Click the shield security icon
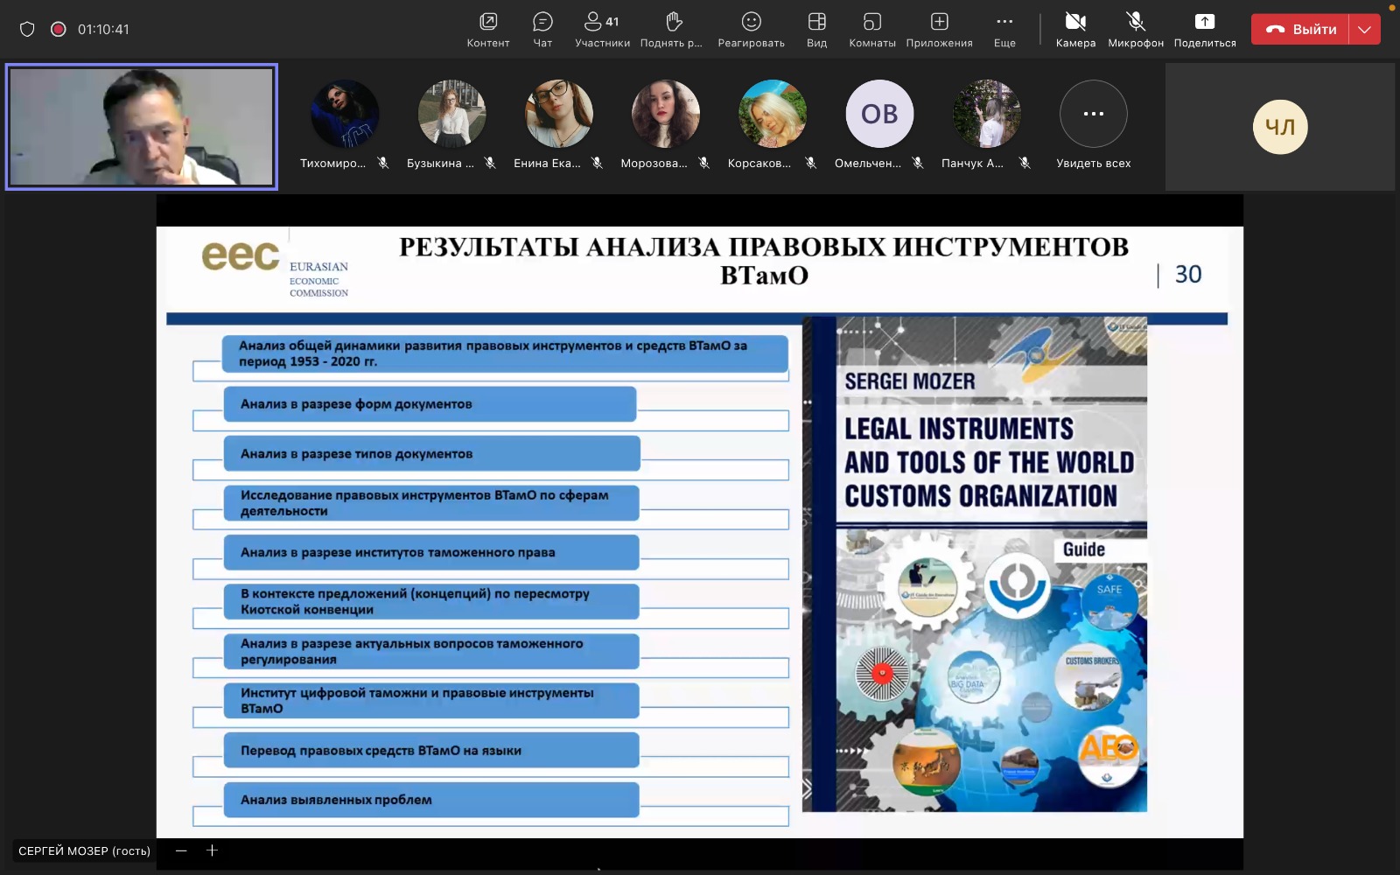 pos(27,29)
